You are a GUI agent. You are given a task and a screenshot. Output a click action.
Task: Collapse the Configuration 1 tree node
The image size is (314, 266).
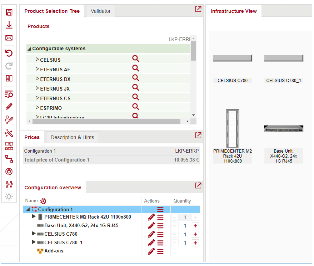pos(28,209)
